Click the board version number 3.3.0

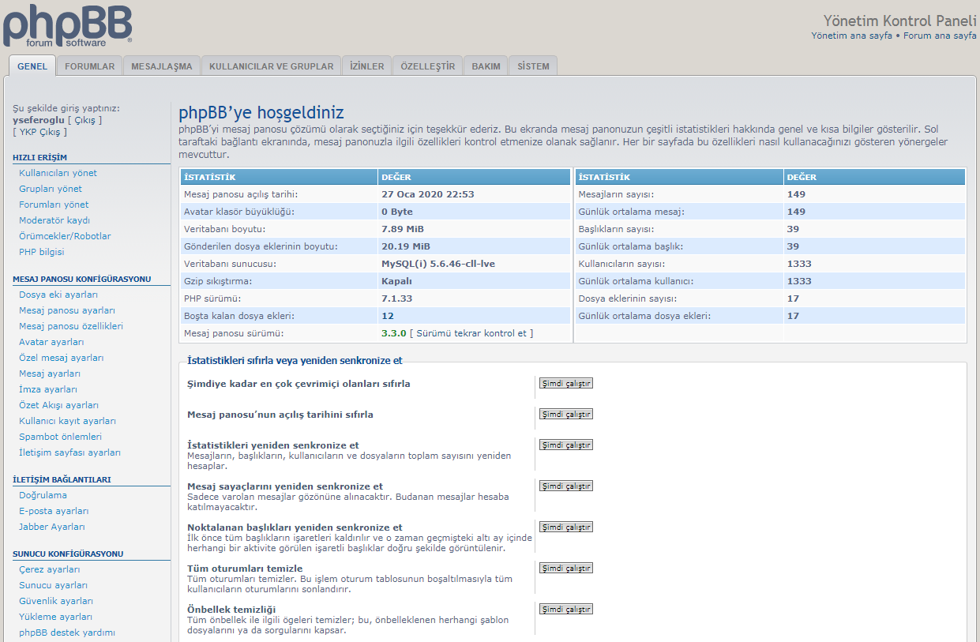click(393, 333)
